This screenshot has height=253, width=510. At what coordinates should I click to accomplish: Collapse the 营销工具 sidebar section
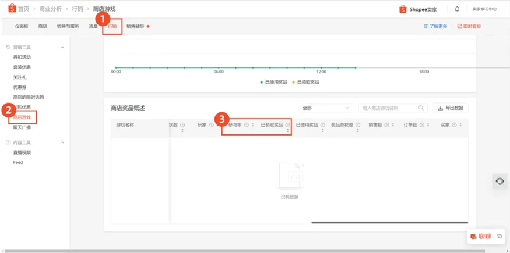point(62,47)
